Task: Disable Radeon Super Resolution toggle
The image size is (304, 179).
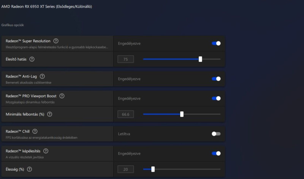Action: [x=216, y=43]
